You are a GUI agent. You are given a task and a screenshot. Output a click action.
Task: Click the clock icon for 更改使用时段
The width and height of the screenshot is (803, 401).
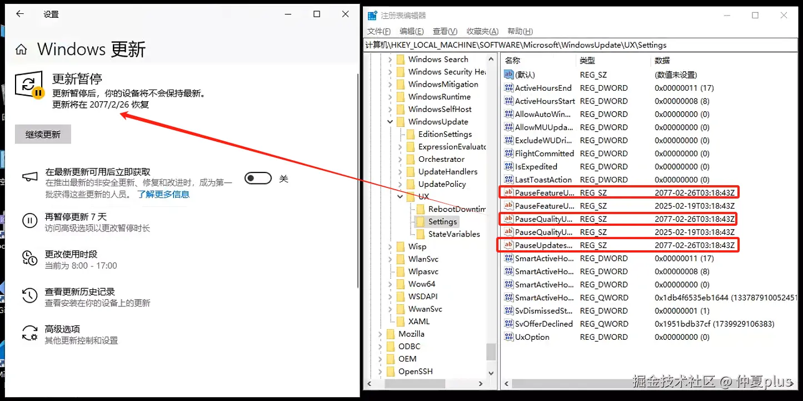click(x=29, y=258)
